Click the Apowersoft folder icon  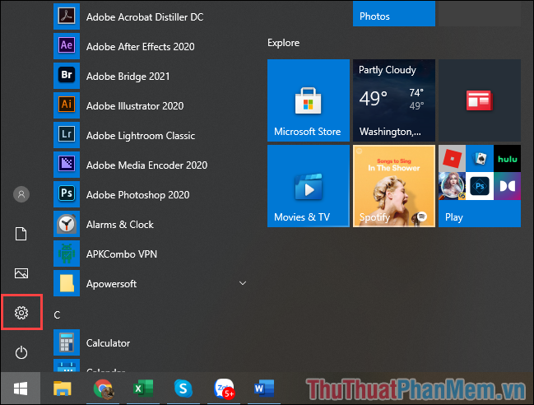tap(67, 283)
